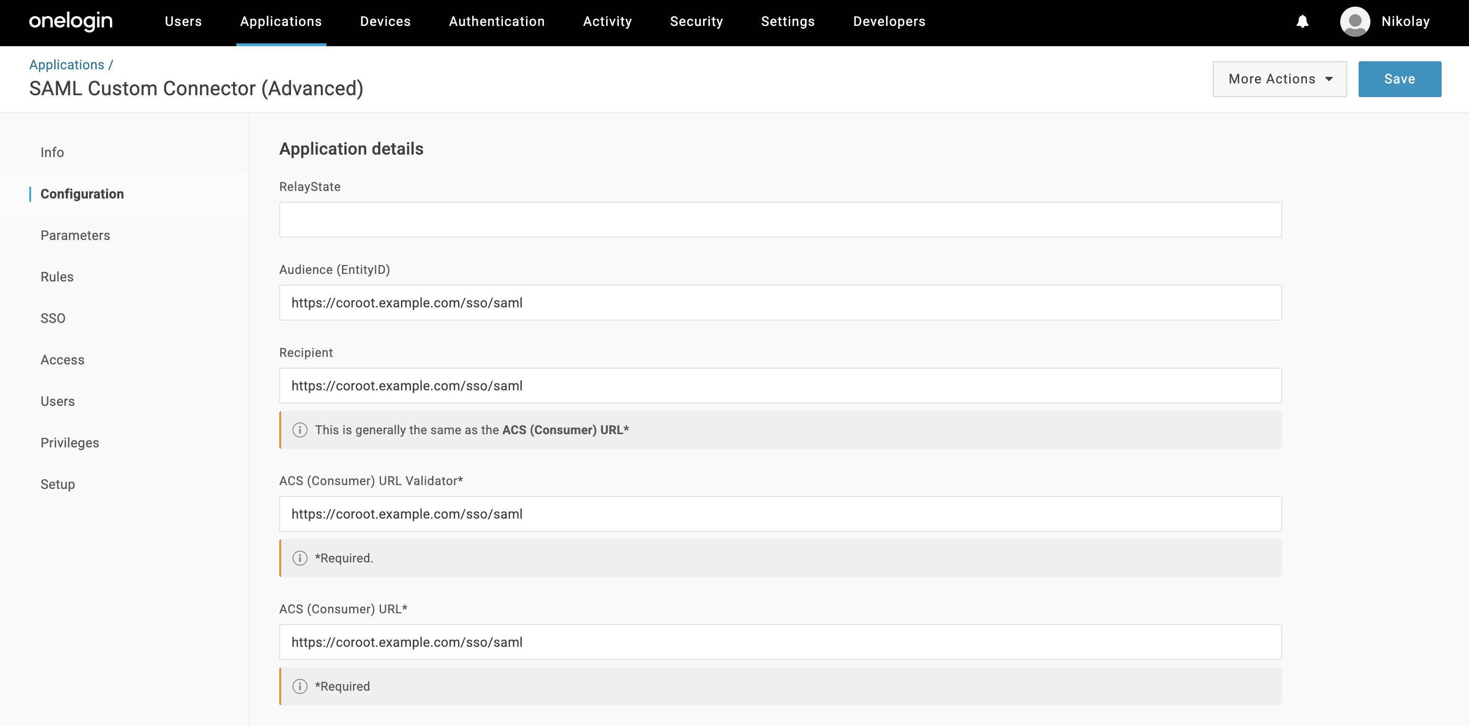The width and height of the screenshot is (1469, 726).
Task: Focus the Recipient input field
Action: click(780, 386)
